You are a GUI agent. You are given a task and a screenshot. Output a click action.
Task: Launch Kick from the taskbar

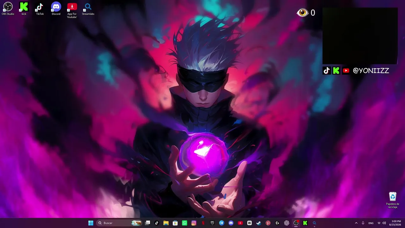point(305,223)
